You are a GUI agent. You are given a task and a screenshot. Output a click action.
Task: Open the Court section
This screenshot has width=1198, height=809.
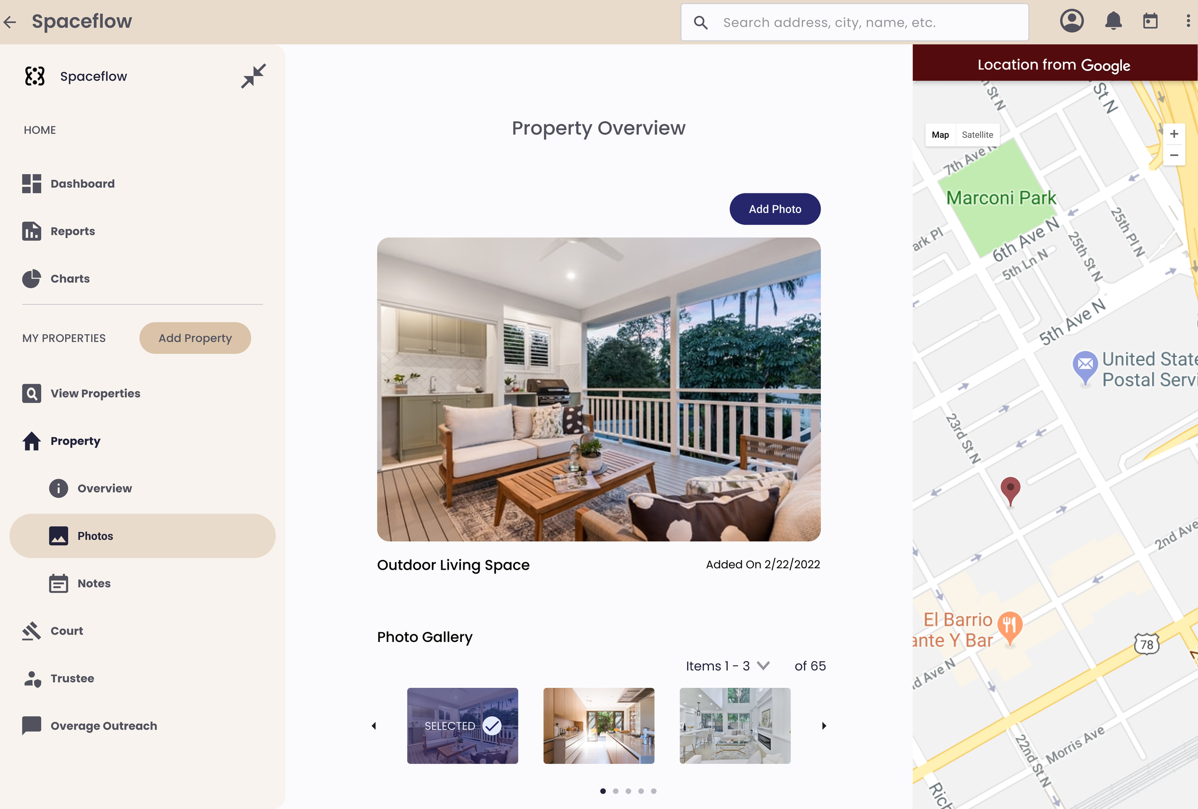(x=66, y=630)
